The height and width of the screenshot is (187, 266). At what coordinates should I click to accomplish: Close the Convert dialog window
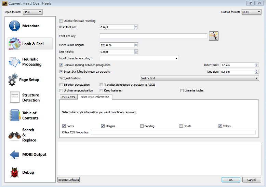260,3
